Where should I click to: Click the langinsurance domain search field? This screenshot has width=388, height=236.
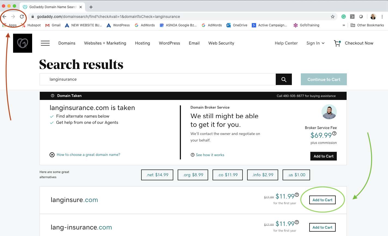[x=157, y=79]
